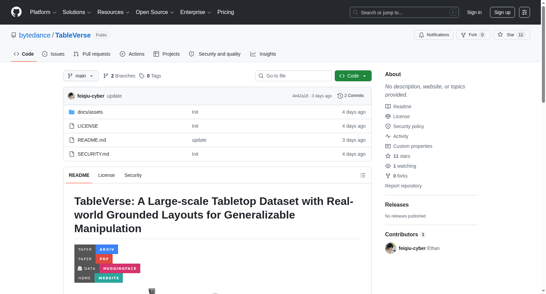Screen dimensions: 546x294
Task: Open the README.md file
Action: point(92,140)
